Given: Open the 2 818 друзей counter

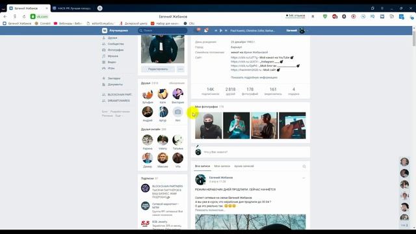Looking at the screenshot, I should (x=230, y=91).
